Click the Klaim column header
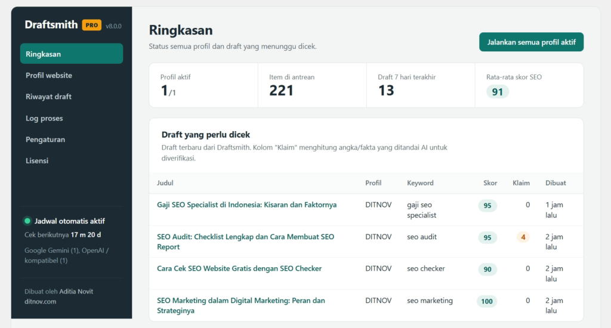 pos(521,183)
